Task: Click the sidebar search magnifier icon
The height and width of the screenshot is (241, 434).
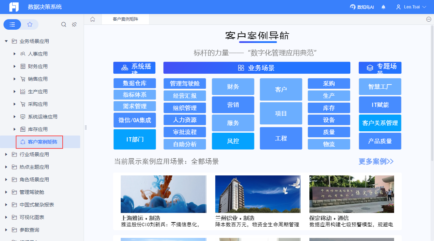Action: coord(64,24)
